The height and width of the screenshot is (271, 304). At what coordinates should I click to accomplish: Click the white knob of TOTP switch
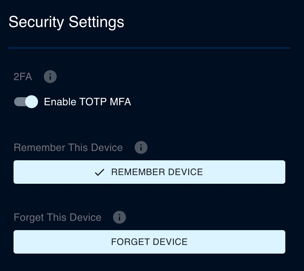pos(32,102)
